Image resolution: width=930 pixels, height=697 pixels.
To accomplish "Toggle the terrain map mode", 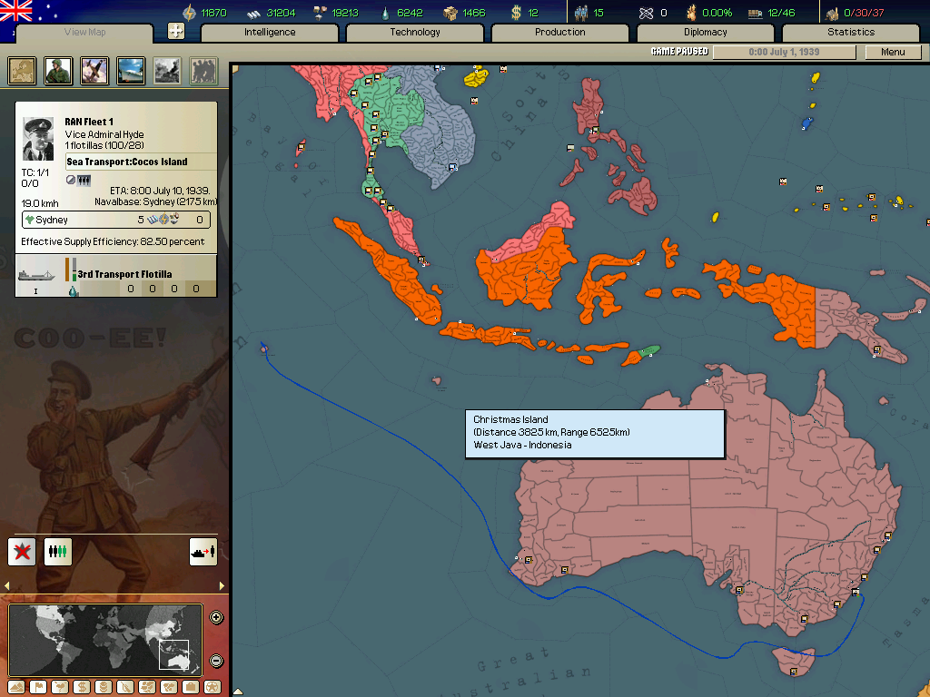I will coord(15,687).
